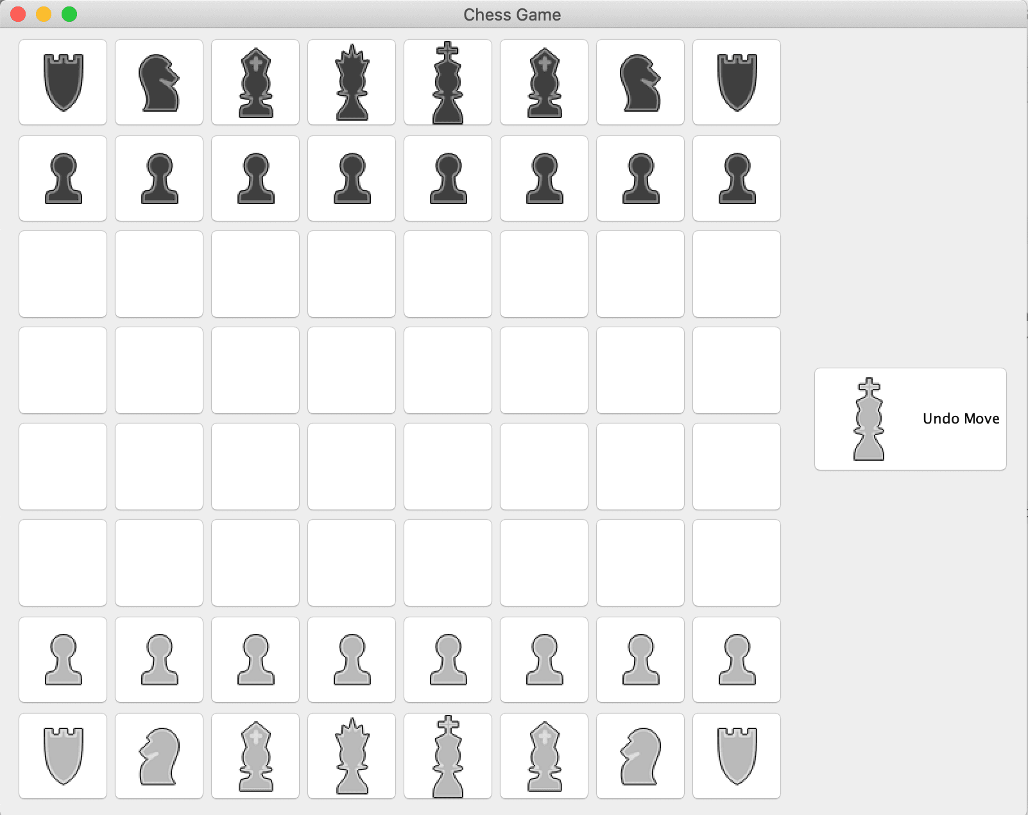The width and height of the screenshot is (1028, 815).
Task: Select the black queenside rook
Action: pos(62,81)
